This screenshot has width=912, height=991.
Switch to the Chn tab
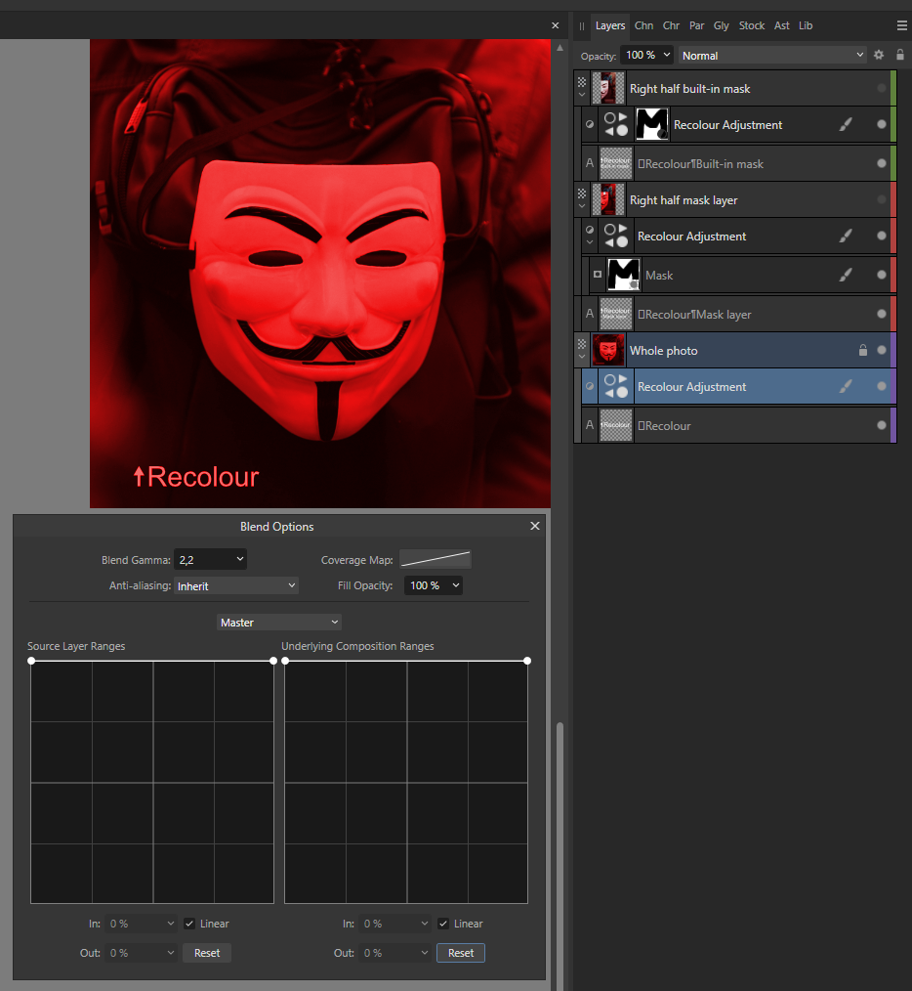pos(643,25)
